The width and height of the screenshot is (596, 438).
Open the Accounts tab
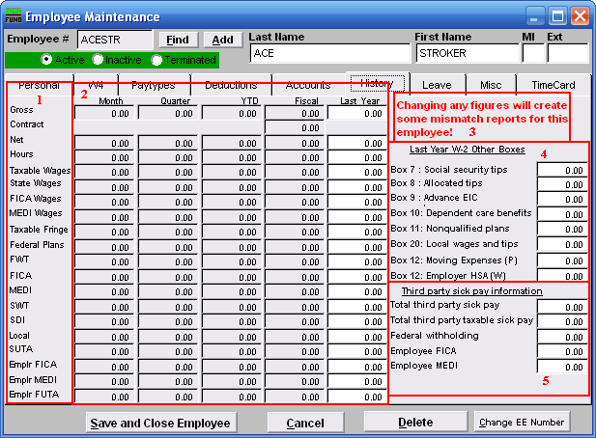coord(308,86)
